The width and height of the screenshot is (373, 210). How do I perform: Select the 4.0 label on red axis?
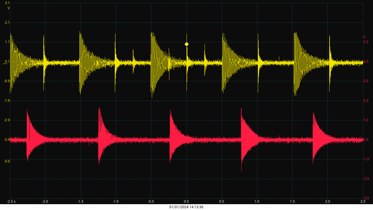click(366, 62)
